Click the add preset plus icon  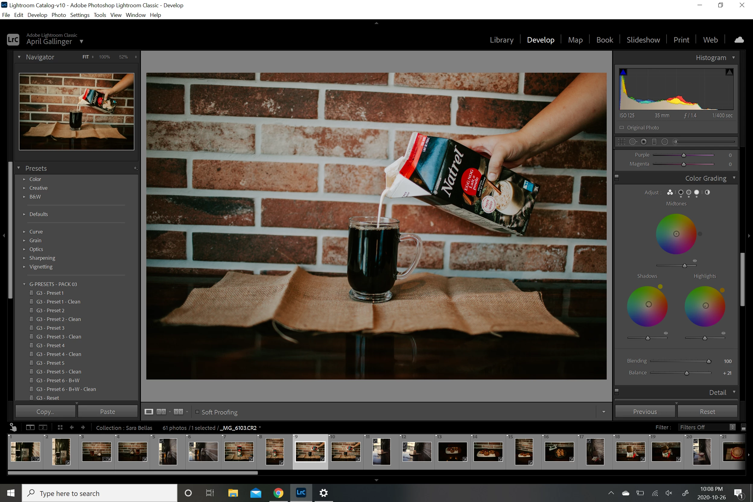135,168
